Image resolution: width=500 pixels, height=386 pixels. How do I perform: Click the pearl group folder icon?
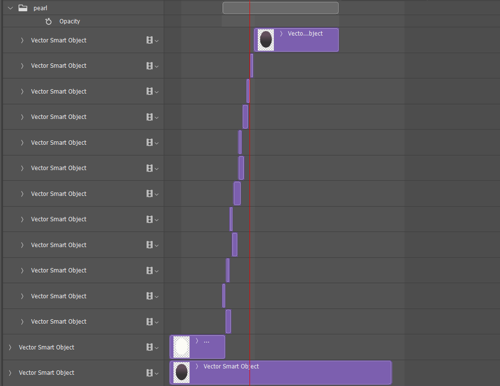click(22, 8)
